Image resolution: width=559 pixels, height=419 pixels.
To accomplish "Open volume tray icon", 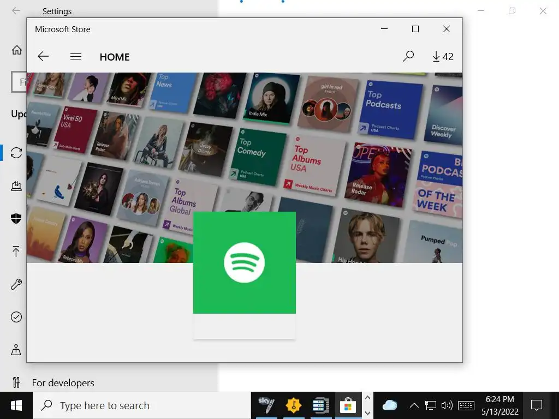I will (x=447, y=405).
